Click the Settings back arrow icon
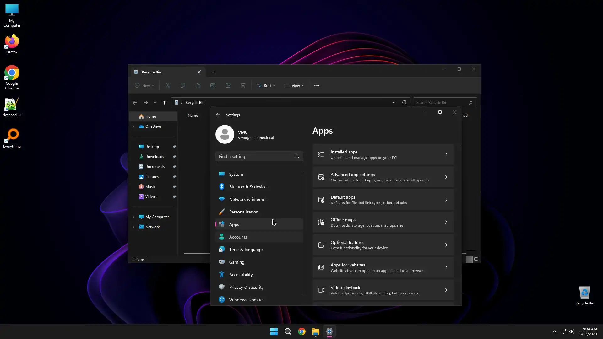Screen dimensions: 603x339 click(x=218, y=115)
